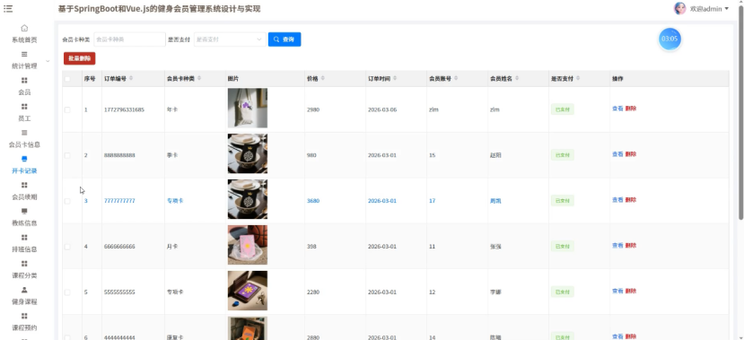The height and width of the screenshot is (340, 744).
Task: Open the 排班信息 sidebar icon
Action: 24,237
